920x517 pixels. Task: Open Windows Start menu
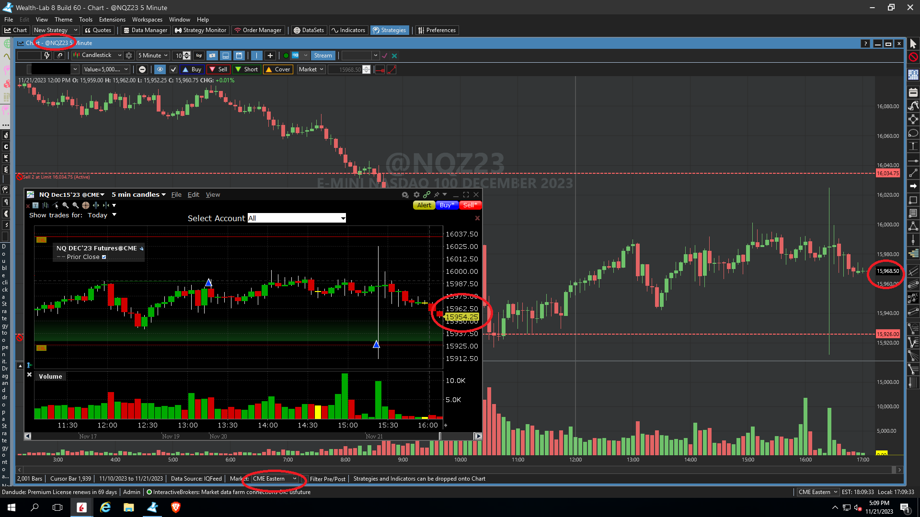tap(11, 507)
